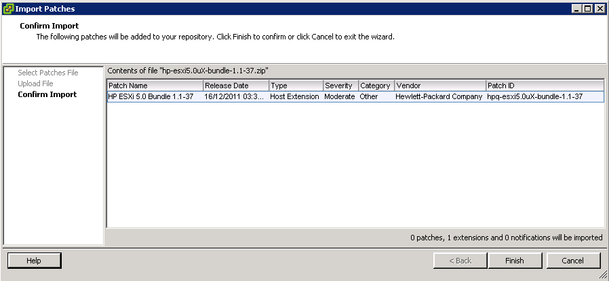Click the release date 16/12/2011 cell
The image size is (609, 281).
click(x=234, y=97)
